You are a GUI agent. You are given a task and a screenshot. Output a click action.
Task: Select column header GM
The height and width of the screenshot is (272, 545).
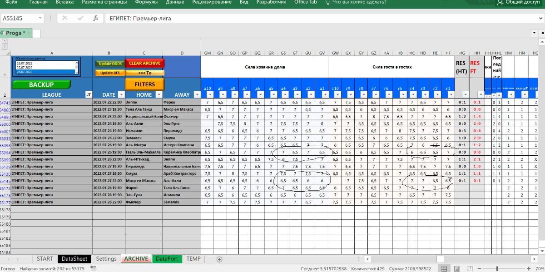[x=208, y=53]
